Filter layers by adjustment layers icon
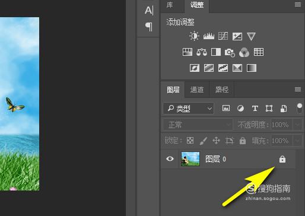Image resolution: width=305 pixels, height=216 pixels. pyautogui.click(x=240, y=109)
